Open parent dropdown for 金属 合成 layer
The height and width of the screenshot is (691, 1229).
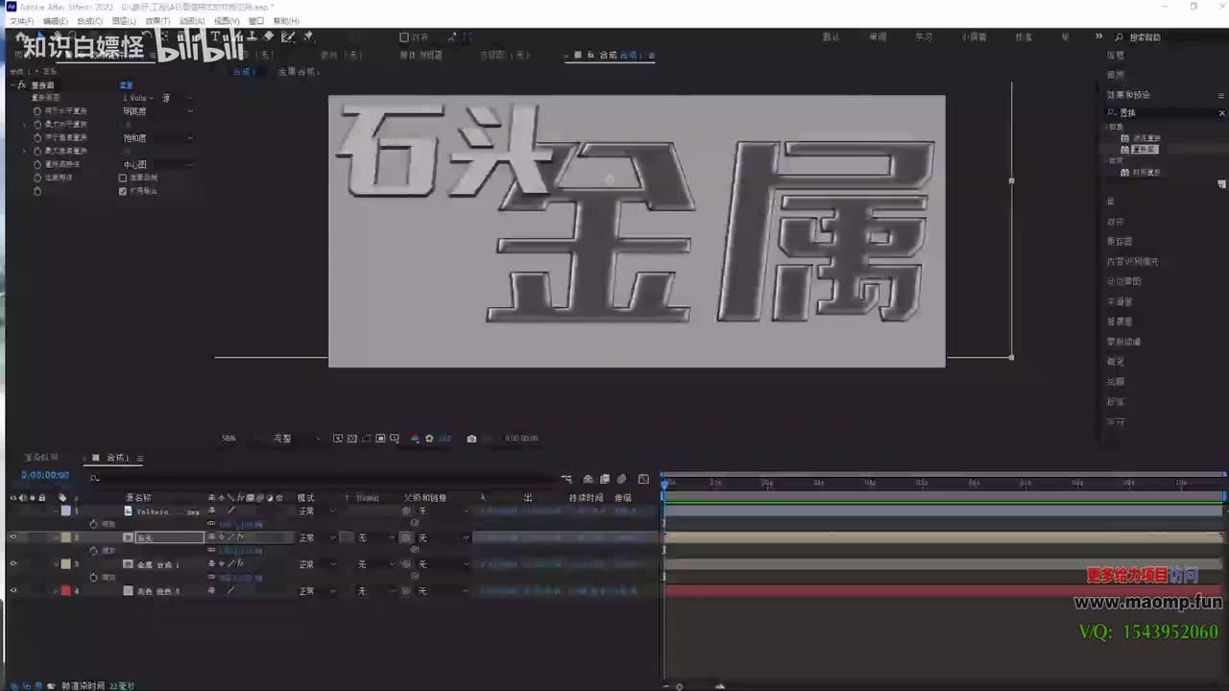(x=442, y=564)
